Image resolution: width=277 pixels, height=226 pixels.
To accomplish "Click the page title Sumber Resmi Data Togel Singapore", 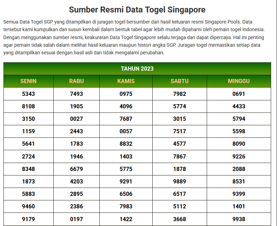I will (x=138, y=8).
